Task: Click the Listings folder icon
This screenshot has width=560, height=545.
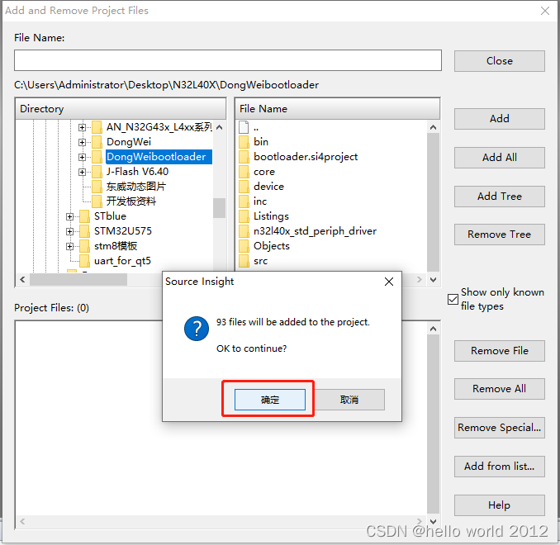Action: (x=244, y=216)
